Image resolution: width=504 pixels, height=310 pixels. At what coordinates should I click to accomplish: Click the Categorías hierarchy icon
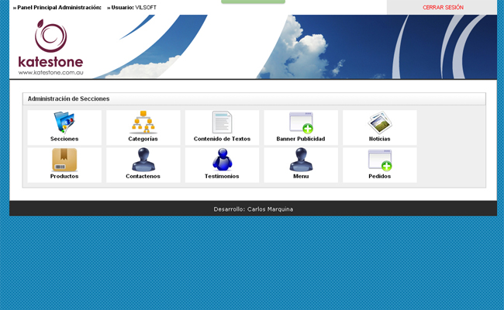[x=143, y=122]
